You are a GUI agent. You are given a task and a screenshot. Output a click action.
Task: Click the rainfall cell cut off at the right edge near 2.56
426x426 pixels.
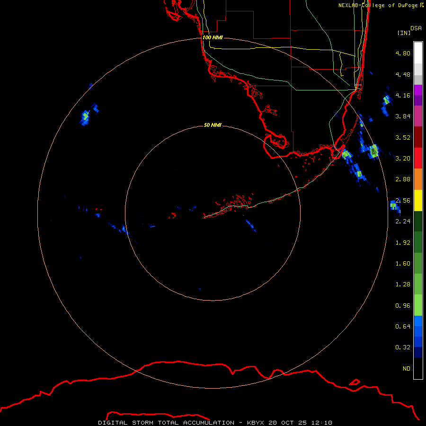point(394,206)
